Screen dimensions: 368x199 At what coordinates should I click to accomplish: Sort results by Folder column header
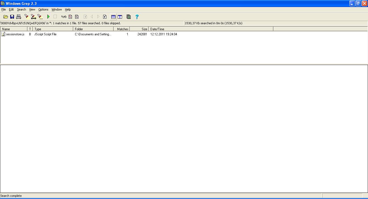coord(93,29)
